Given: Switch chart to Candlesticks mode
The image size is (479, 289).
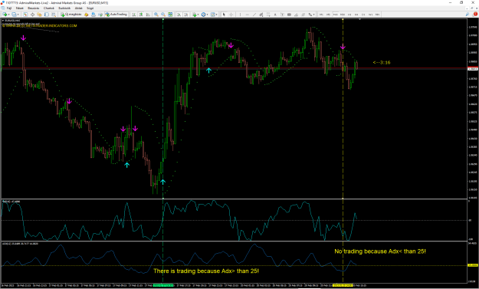Looking at the screenshot, I should click(141, 15).
